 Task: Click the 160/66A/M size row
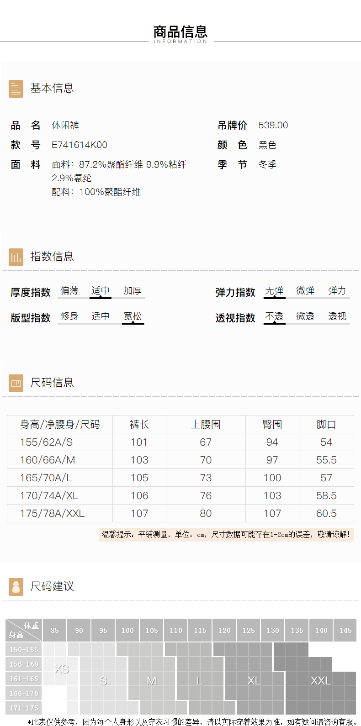tap(48, 460)
